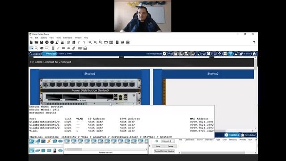Click the Redo arrow icon
Screen dimensions: 286x161
[x=84, y=42]
